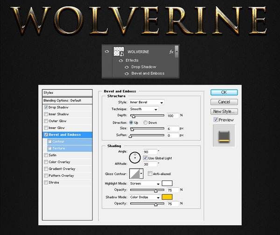
Task: Click the New Style... button
Action: [x=224, y=112]
